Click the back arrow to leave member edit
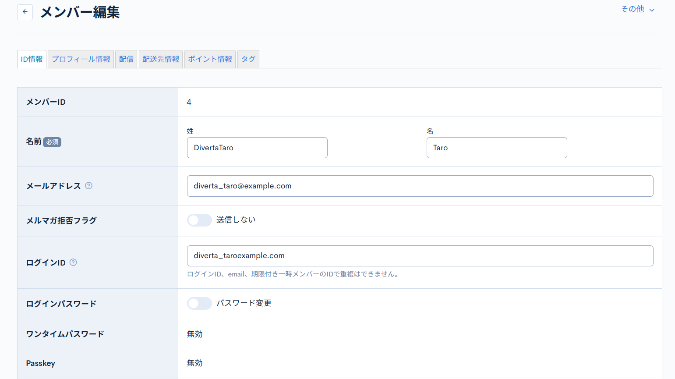This screenshot has height=379, width=675. [25, 12]
